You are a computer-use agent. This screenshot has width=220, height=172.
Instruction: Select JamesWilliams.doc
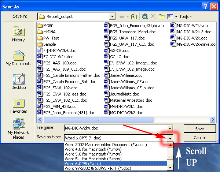pyautogui.click(x=123, y=75)
